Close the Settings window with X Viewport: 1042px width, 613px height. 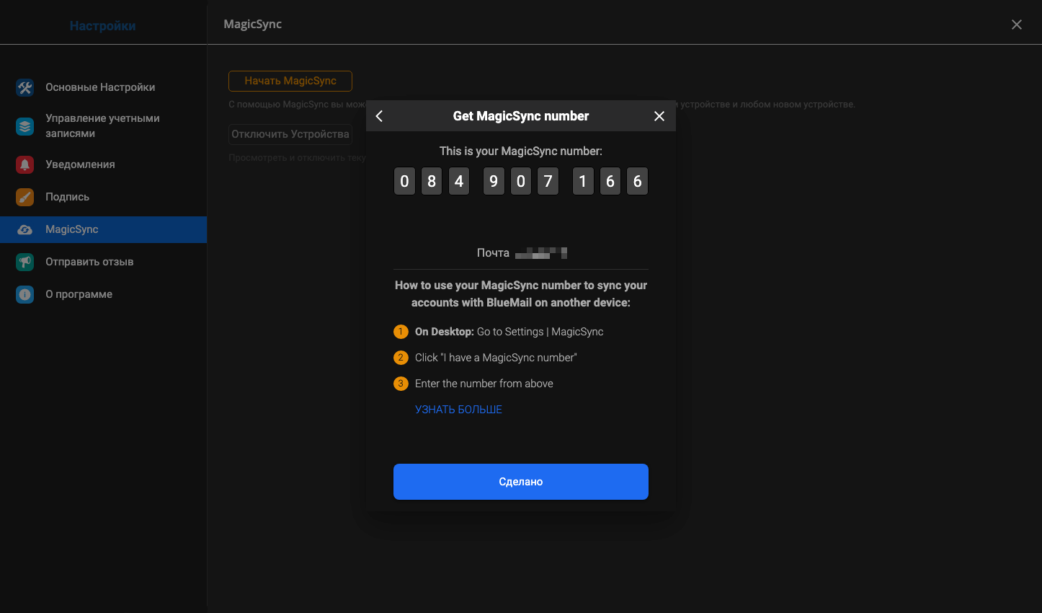1017,25
